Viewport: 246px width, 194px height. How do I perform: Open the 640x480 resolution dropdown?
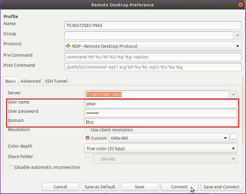pos(169,138)
